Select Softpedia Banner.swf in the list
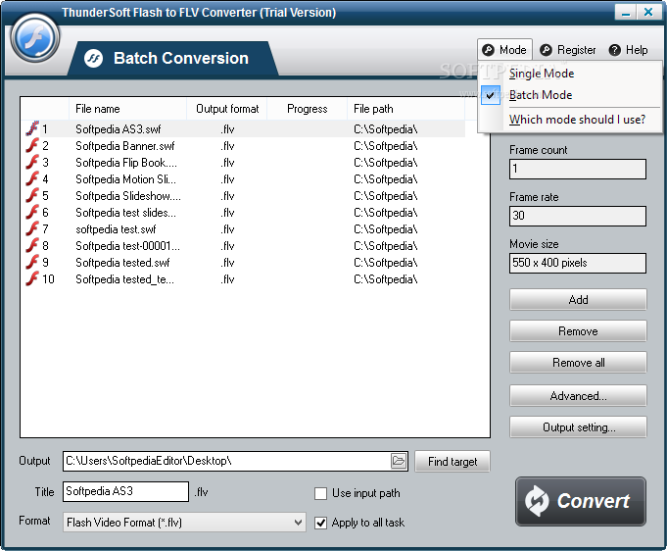Screen dimensions: 667x551 point(243,146)
